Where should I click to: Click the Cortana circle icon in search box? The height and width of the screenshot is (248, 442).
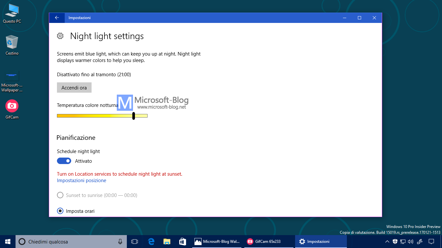click(22, 242)
